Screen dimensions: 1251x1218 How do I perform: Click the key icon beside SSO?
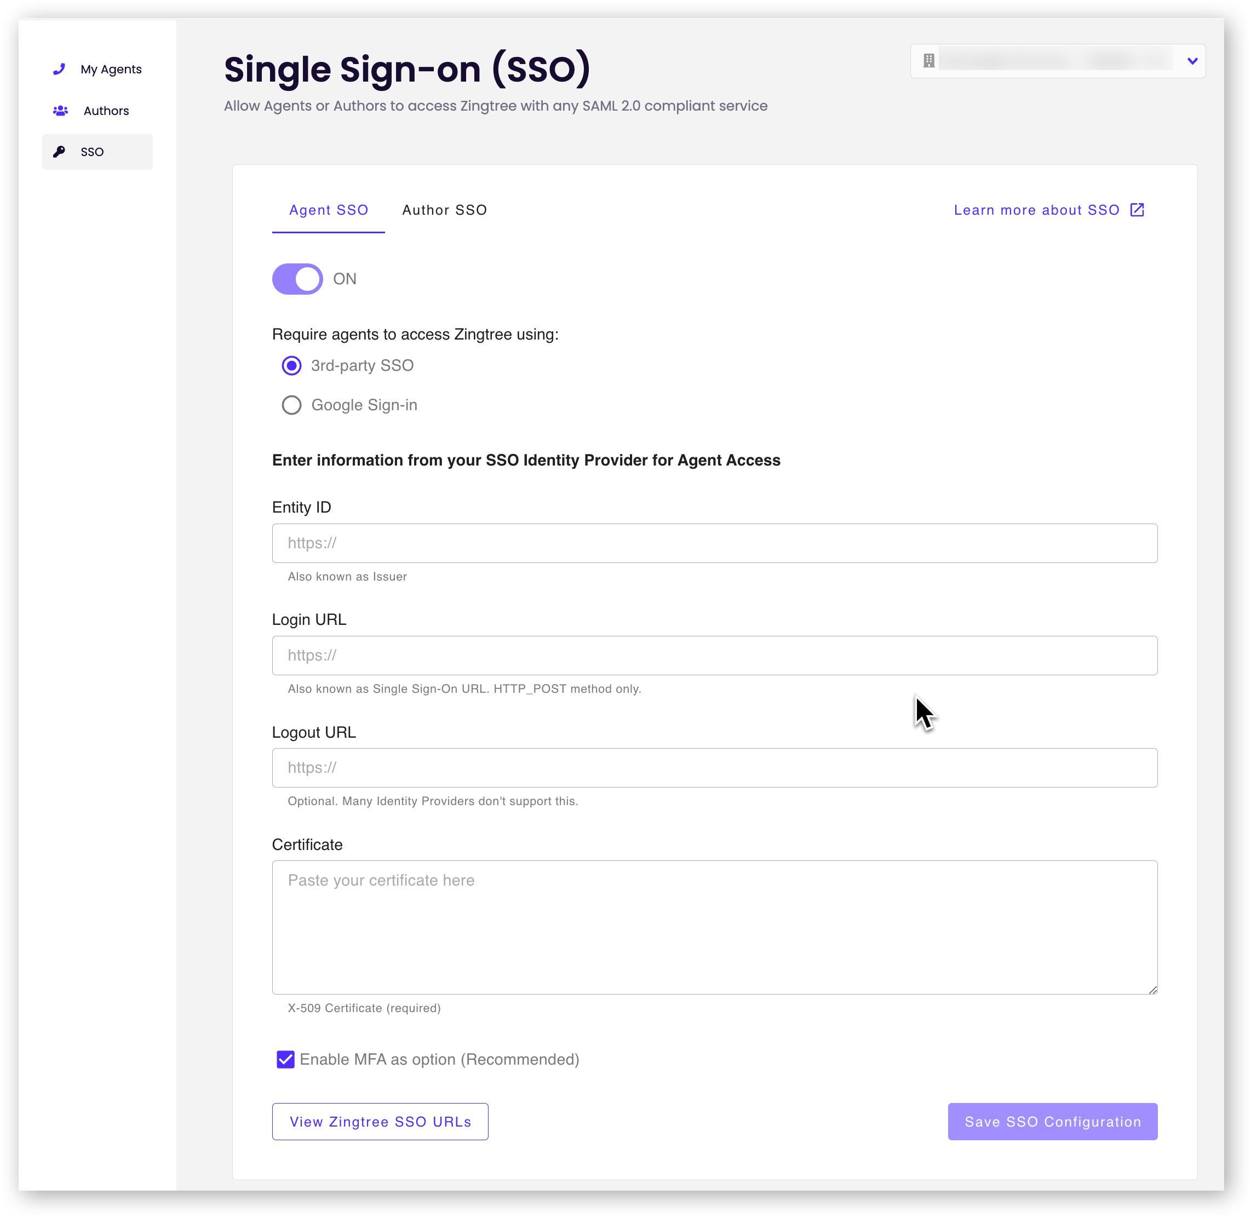pos(59,152)
